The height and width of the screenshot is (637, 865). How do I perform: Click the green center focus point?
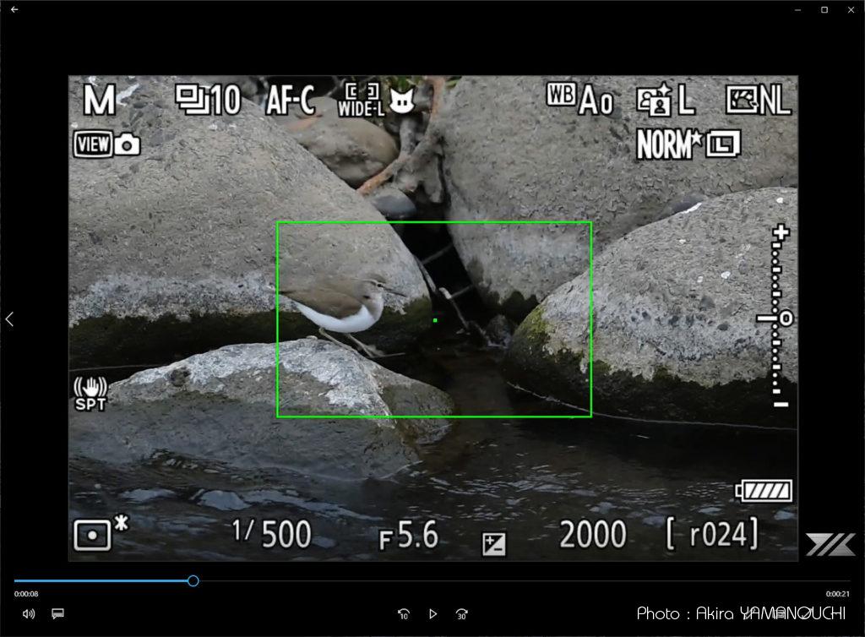[x=434, y=320]
